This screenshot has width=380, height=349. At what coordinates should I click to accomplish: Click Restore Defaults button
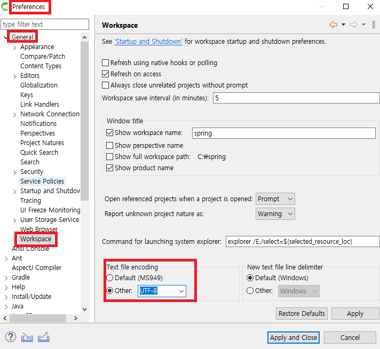click(x=302, y=314)
